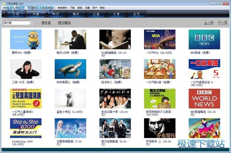This screenshot has width=231, height=153.
Task: Click the caption "每天1分钟 (免费)"
Action: (x=68, y=53)
